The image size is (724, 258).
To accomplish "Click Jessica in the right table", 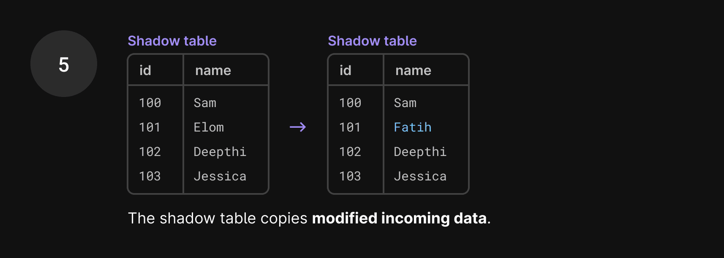I will [x=420, y=176].
